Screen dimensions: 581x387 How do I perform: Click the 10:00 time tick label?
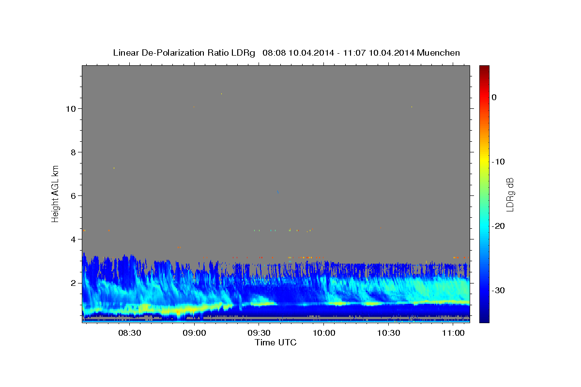pyautogui.click(x=324, y=333)
